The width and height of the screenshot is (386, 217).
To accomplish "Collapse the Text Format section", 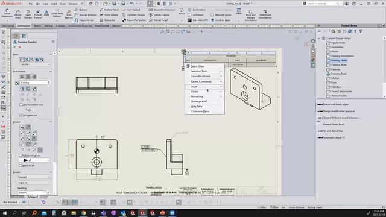I will [51, 71].
